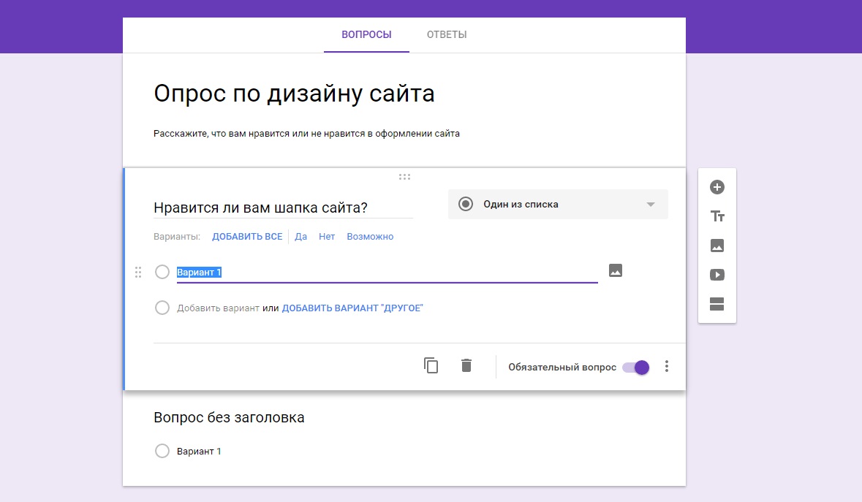Click the Обязательный вопрос label
862x502 pixels.
(562, 367)
